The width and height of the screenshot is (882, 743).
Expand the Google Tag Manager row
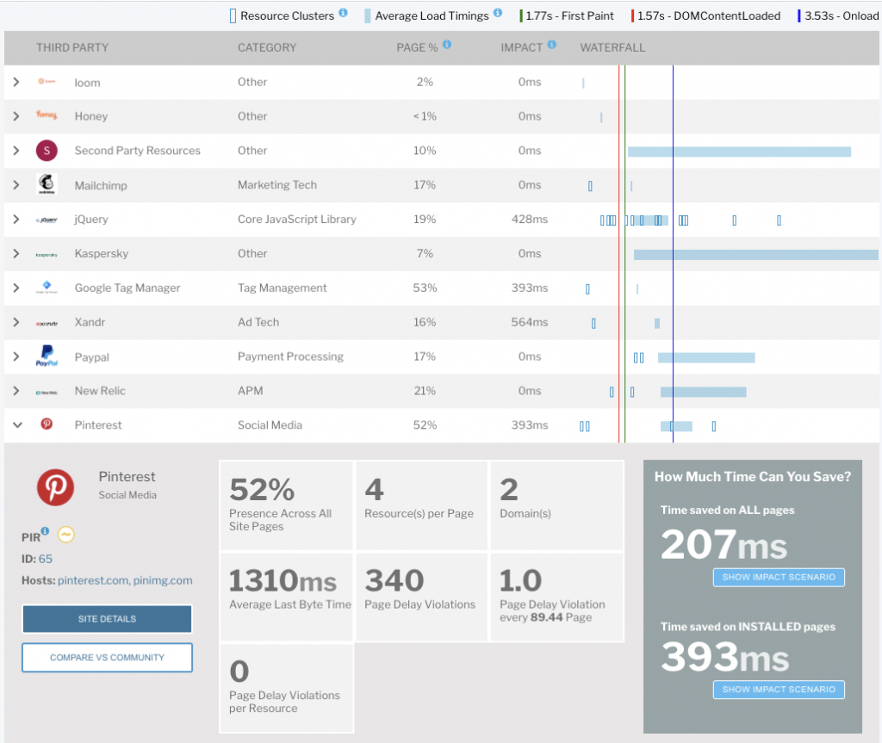(x=16, y=288)
